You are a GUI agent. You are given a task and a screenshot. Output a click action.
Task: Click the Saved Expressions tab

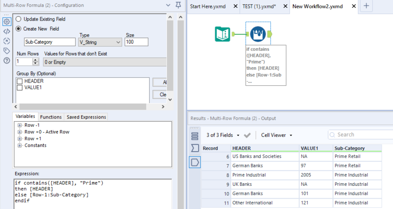pos(86,117)
